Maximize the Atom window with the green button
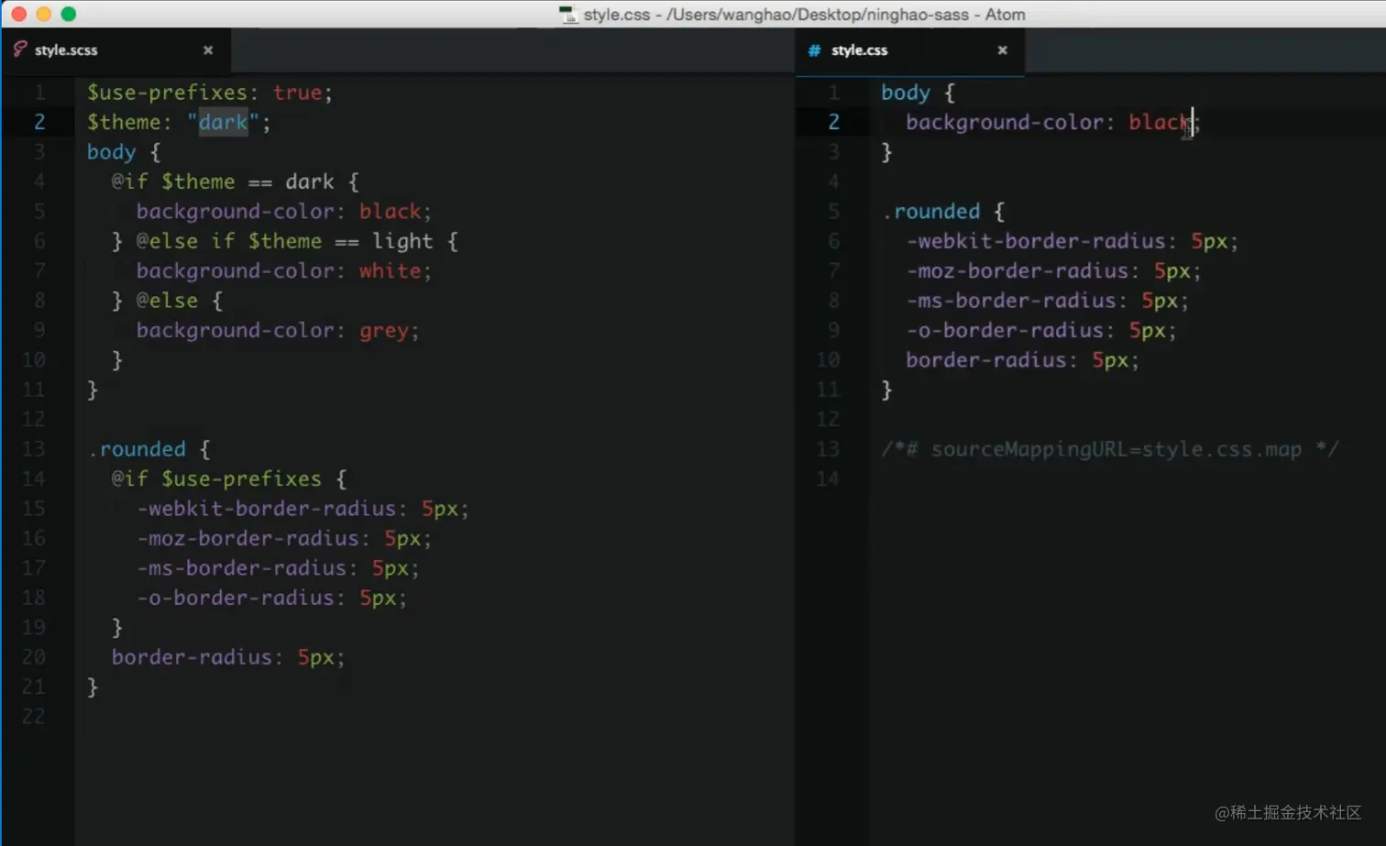This screenshot has height=846, width=1386. pos(68,14)
